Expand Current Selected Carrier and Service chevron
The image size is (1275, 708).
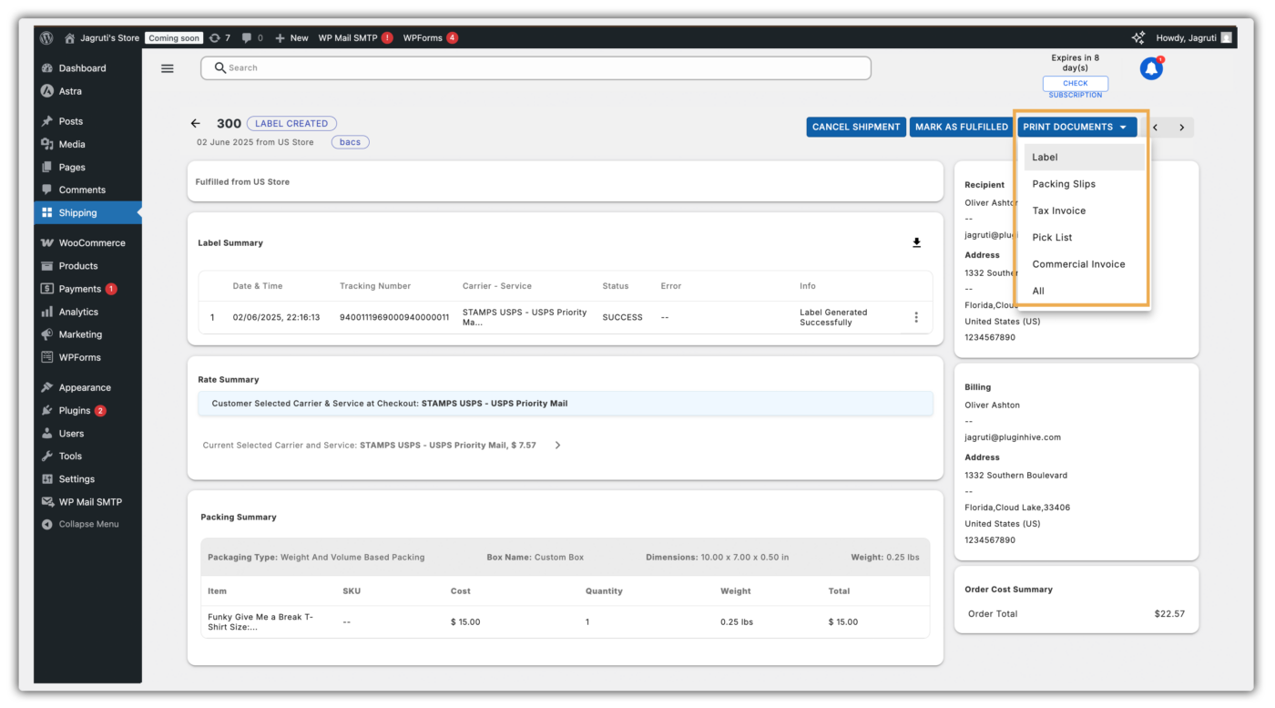point(557,446)
